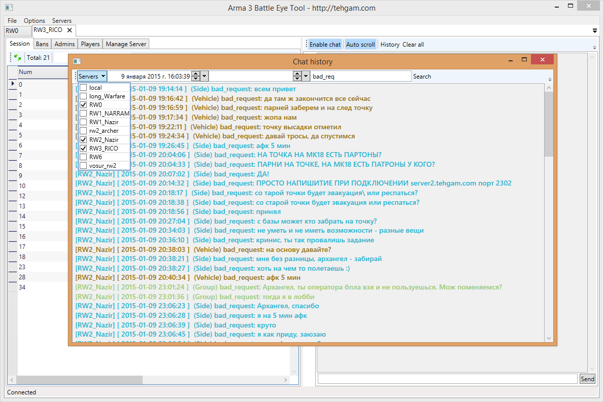603x402 pixels.
Task: Click the session list horizontal scrollbar thumb
Action: coord(79,380)
